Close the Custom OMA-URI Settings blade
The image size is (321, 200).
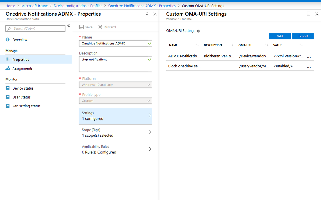click(x=317, y=14)
